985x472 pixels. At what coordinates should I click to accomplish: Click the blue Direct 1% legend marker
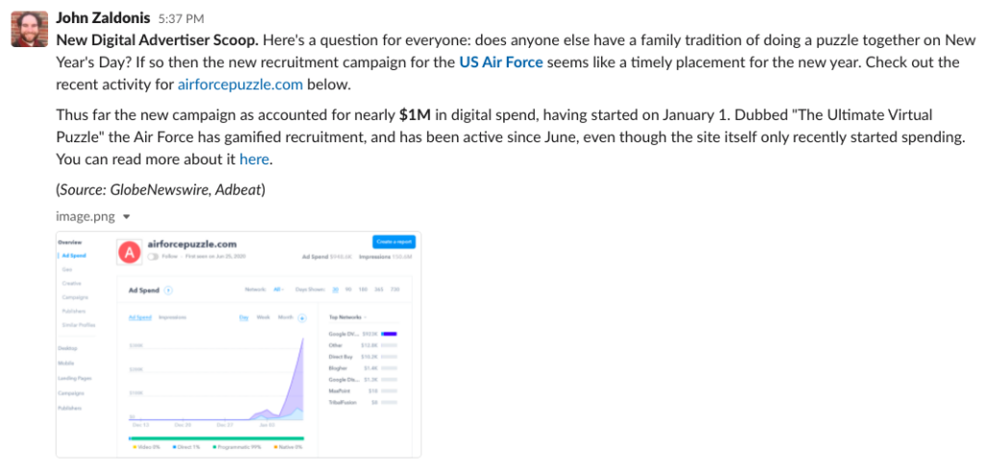[173, 447]
